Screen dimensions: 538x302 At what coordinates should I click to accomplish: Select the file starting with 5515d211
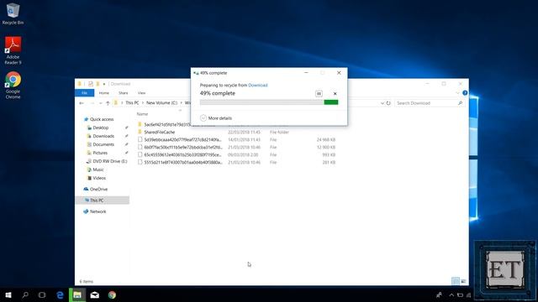click(x=183, y=162)
